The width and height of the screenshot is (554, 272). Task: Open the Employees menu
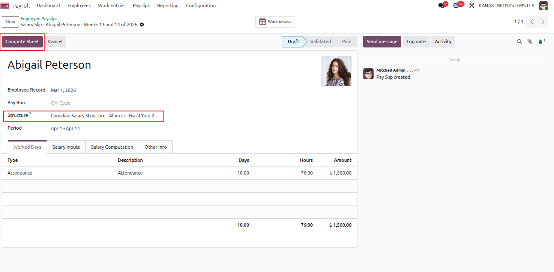pos(79,6)
